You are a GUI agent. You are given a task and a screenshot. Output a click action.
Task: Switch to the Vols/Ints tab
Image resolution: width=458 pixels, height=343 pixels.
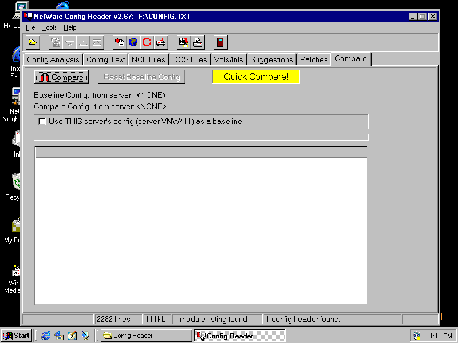(228, 59)
